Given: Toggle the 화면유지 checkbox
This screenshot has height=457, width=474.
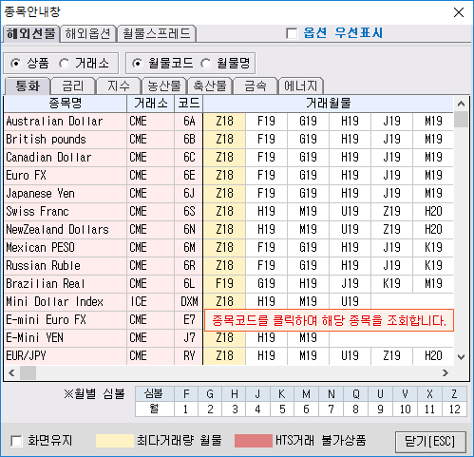Looking at the screenshot, I should tap(16, 441).
